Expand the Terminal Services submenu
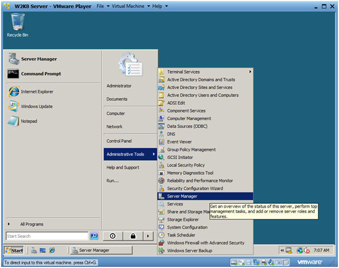 205,72
